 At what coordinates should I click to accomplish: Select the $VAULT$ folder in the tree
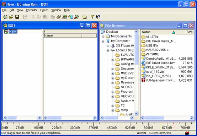(x=124, y=55)
